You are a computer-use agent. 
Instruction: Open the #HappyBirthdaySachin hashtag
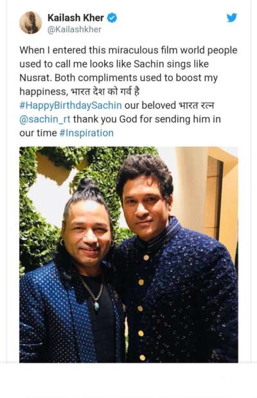(71, 105)
